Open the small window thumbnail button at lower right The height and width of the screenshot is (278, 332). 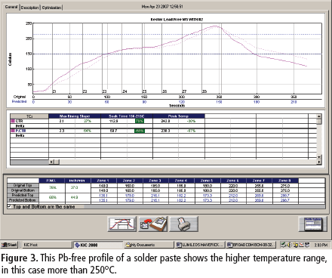(x=313, y=224)
